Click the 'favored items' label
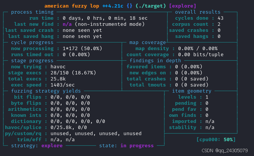Screen dimensions: 254x156 pos(146,67)
